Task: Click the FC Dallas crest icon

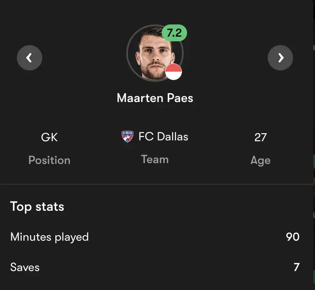Action: coord(127,137)
